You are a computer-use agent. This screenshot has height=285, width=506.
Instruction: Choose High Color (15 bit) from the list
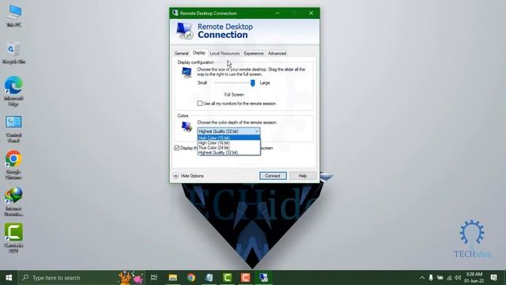pyautogui.click(x=228, y=138)
